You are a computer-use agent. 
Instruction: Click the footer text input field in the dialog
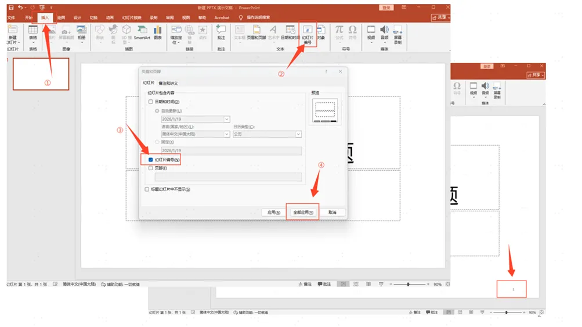pyautogui.click(x=228, y=177)
